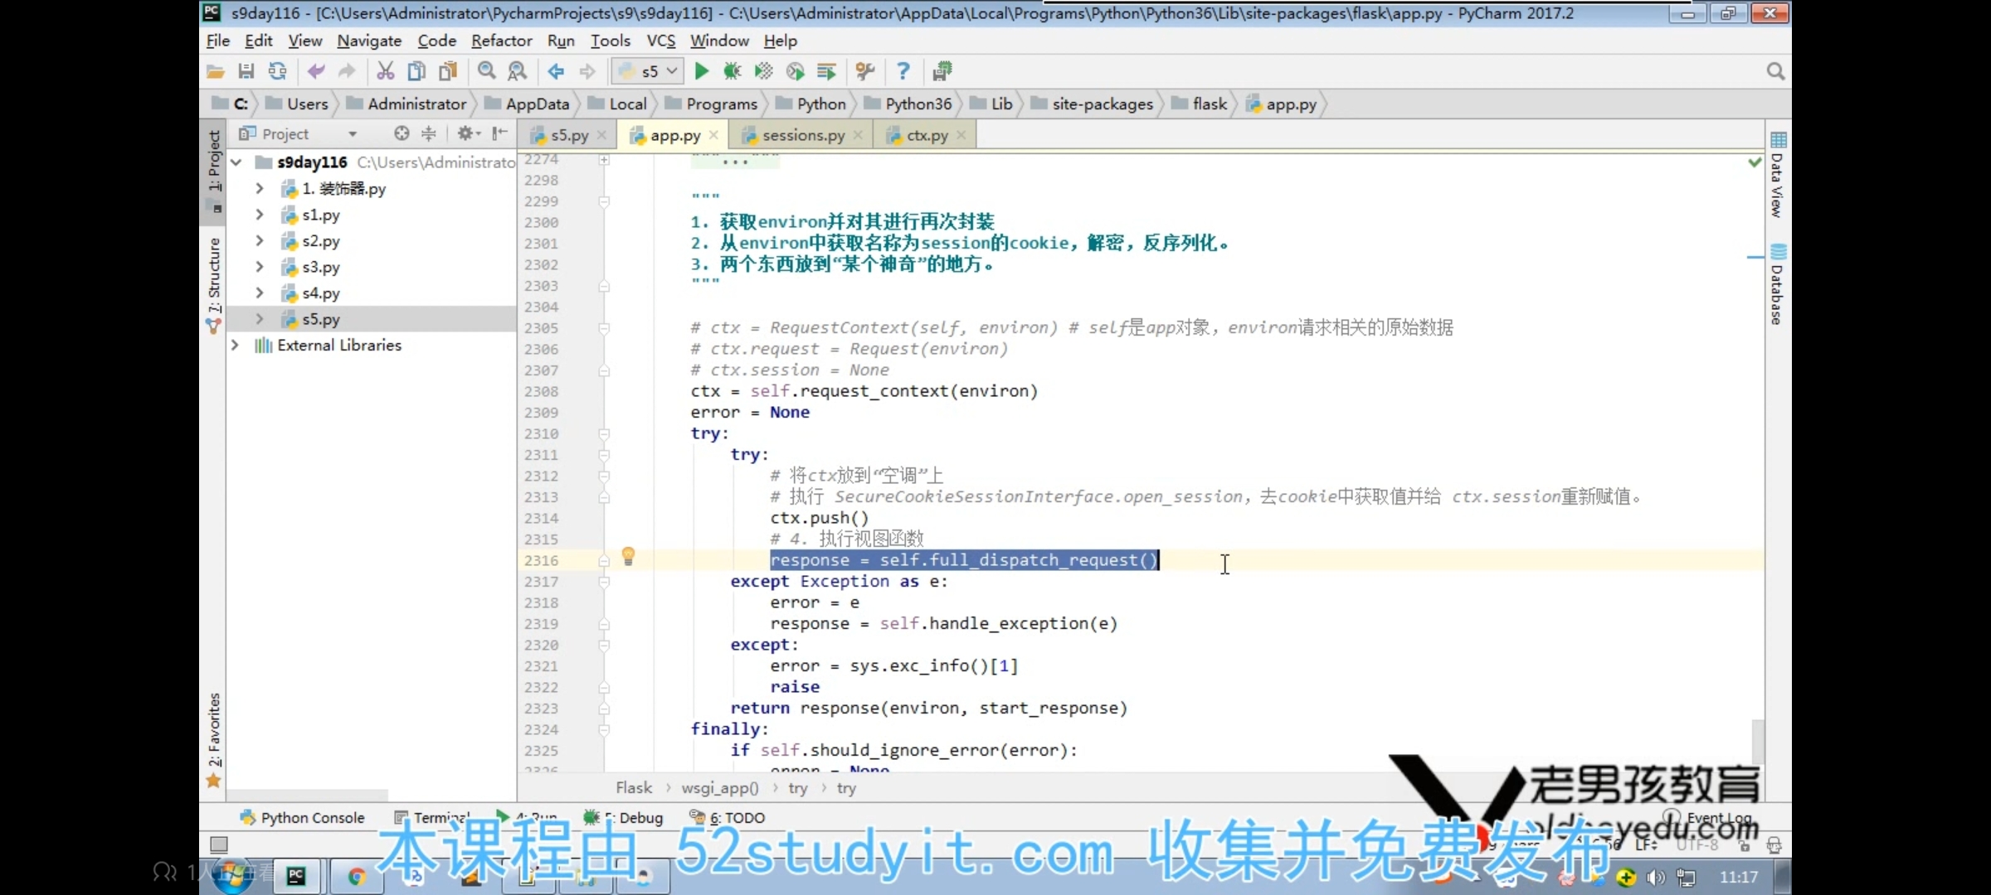Click the Cut scissors icon
This screenshot has height=895, width=1991.
pyautogui.click(x=385, y=71)
